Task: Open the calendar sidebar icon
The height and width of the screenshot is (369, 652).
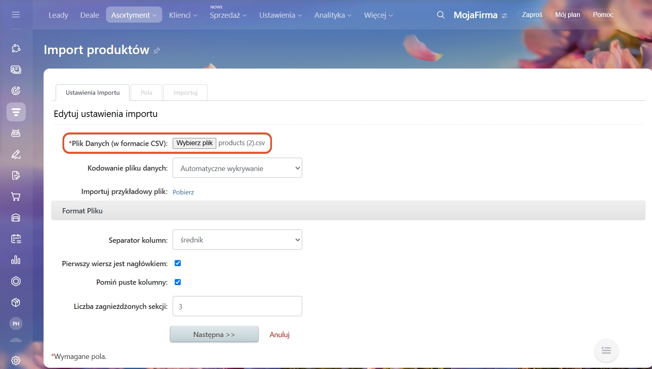Action: pos(16,239)
